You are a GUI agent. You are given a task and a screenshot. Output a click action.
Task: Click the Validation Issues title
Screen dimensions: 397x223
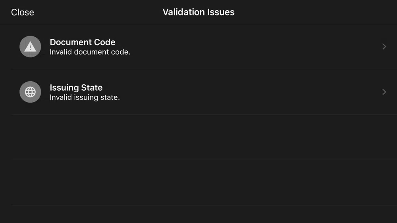pyautogui.click(x=198, y=12)
